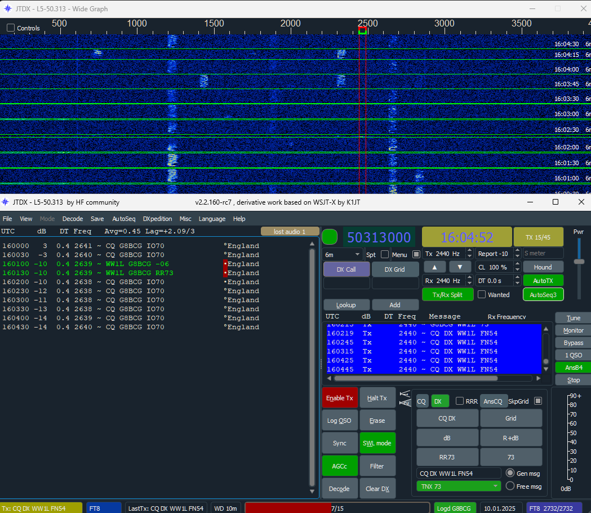Click the DX Call input field
Viewport: 591px width, 513px height.
[346, 283]
